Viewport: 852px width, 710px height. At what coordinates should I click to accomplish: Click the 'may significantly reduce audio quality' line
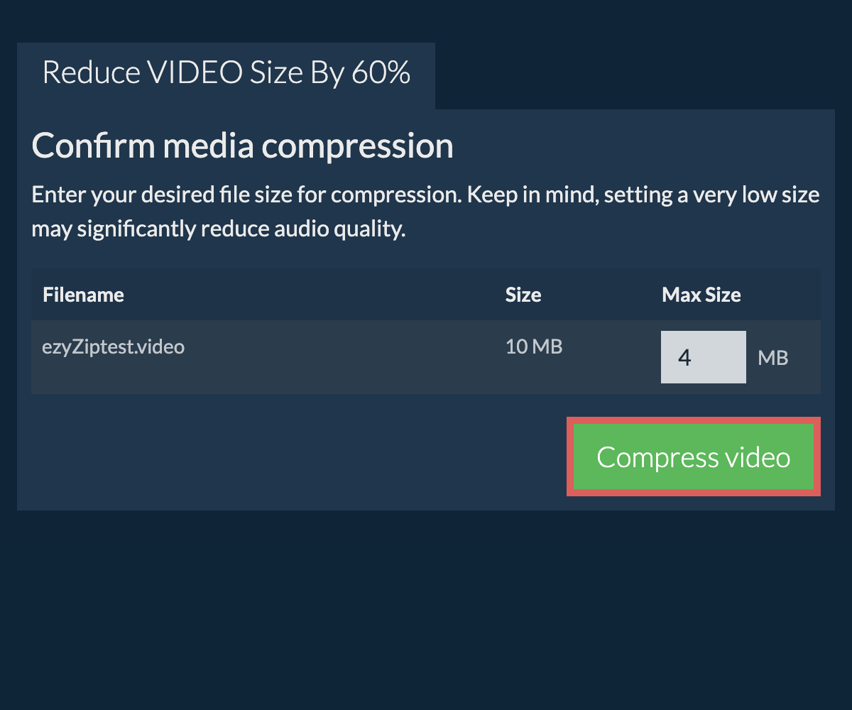point(218,229)
